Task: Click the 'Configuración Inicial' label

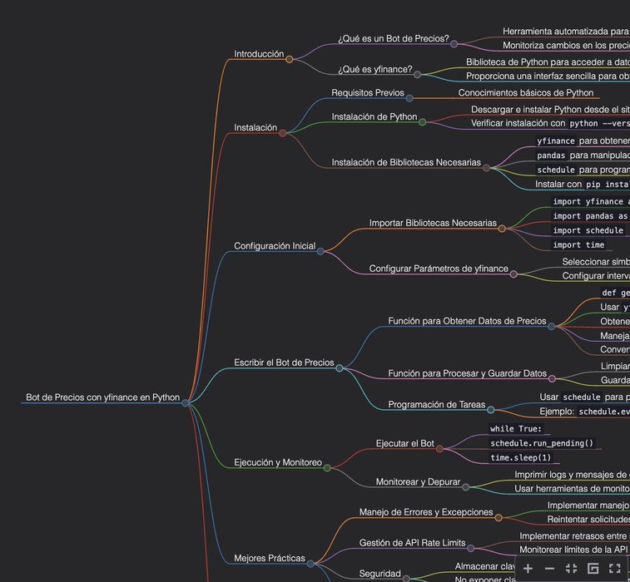Action: [x=275, y=246]
